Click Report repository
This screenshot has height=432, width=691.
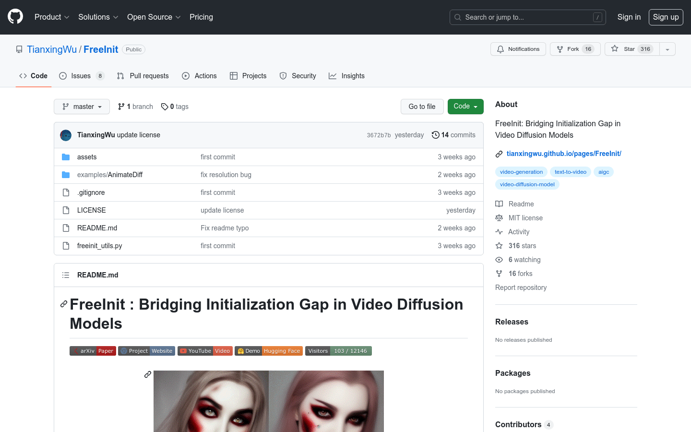click(521, 288)
